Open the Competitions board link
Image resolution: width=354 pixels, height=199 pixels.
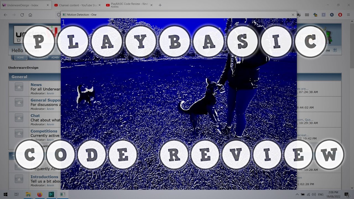coord(44,131)
